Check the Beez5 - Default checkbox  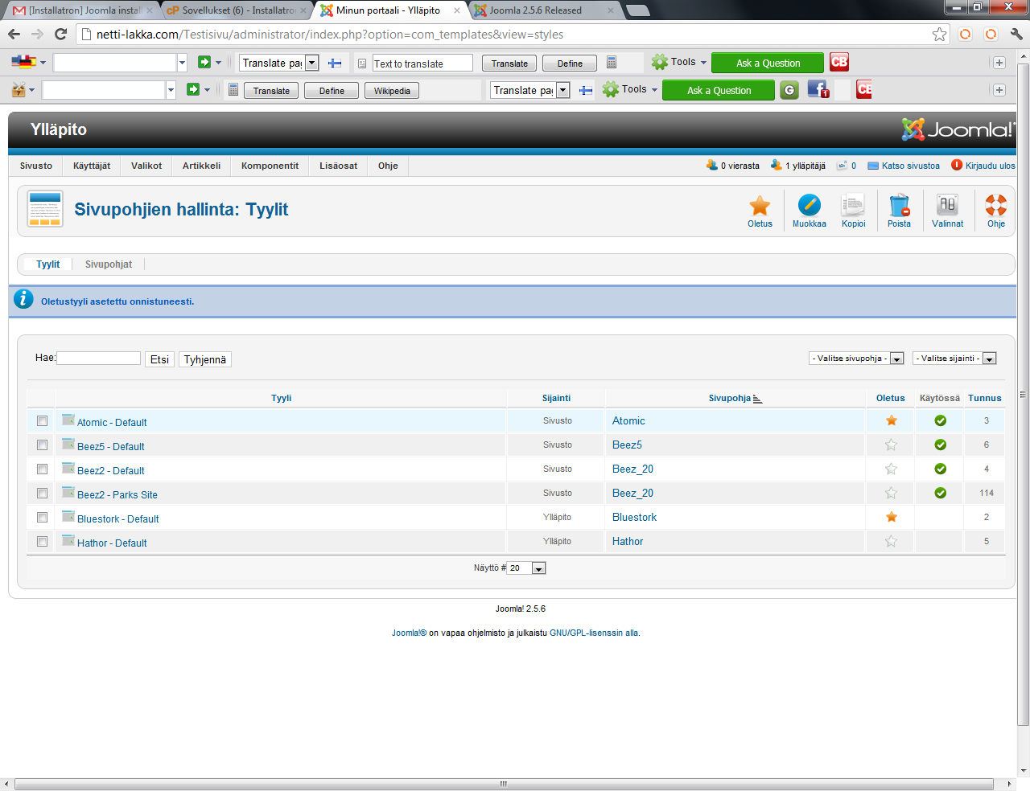coord(43,445)
